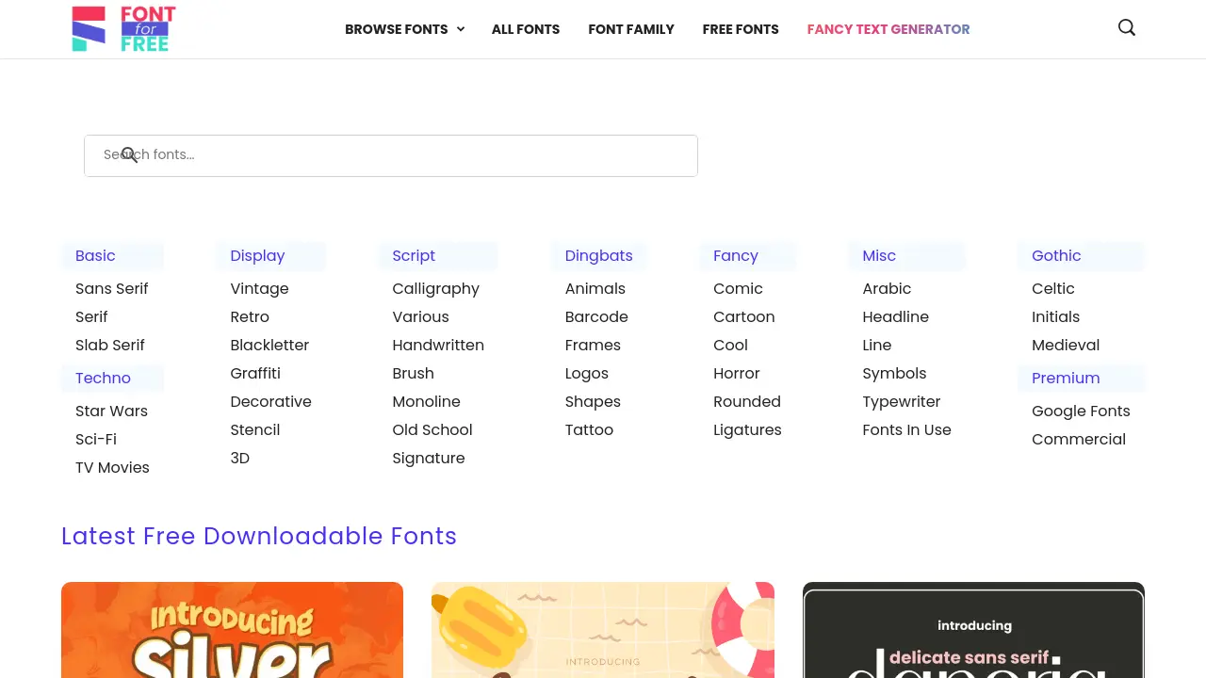This screenshot has height=678, width=1206.
Task: Browse Calligraphy fonts
Action: click(435, 288)
